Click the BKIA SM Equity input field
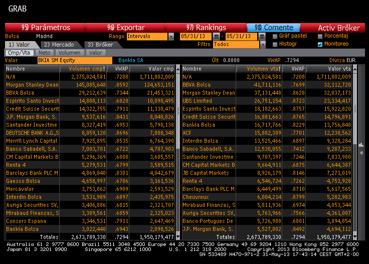 point(75,61)
